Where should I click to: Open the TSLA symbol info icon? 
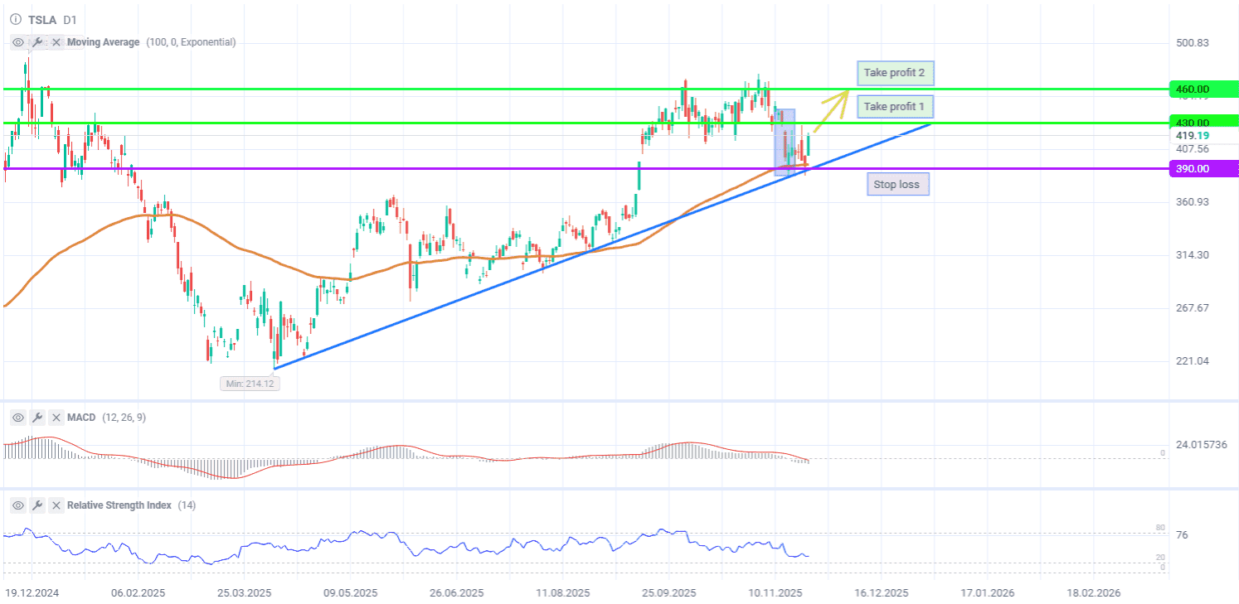15,18
